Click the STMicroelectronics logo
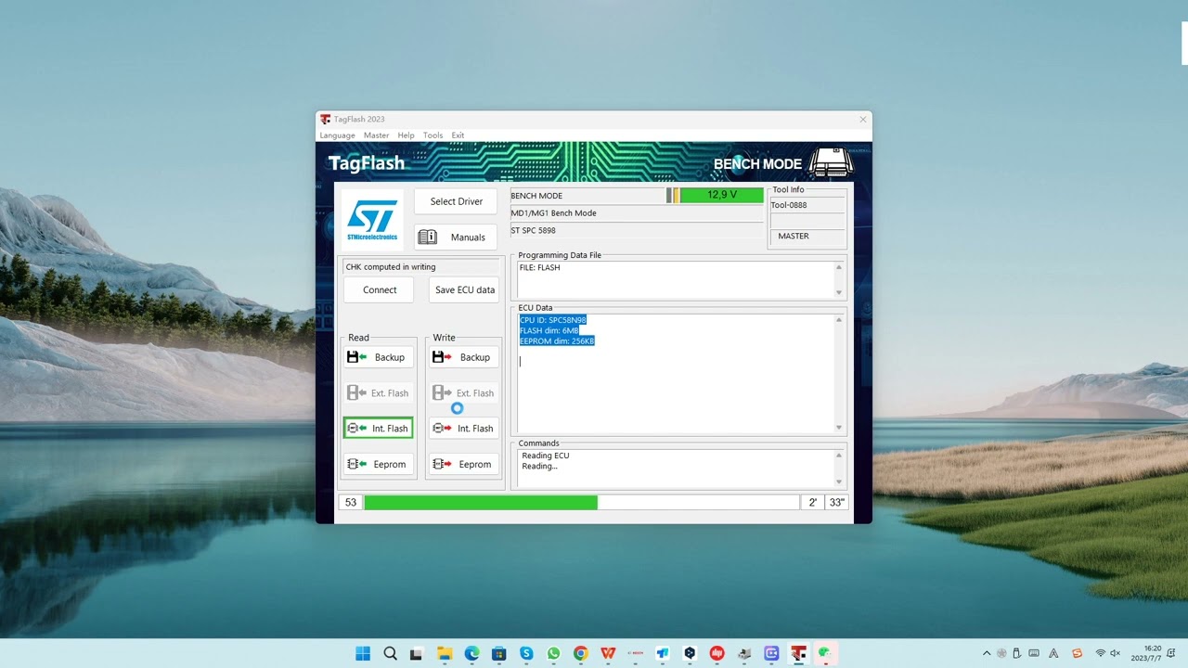This screenshot has width=1188, height=668. click(x=372, y=220)
